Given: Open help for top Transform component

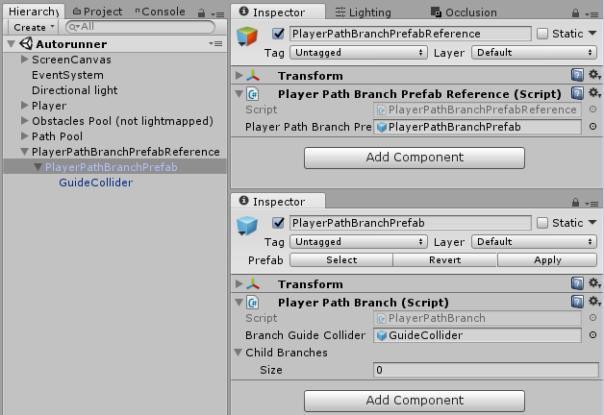Looking at the screenshot, I should [577, 75].
